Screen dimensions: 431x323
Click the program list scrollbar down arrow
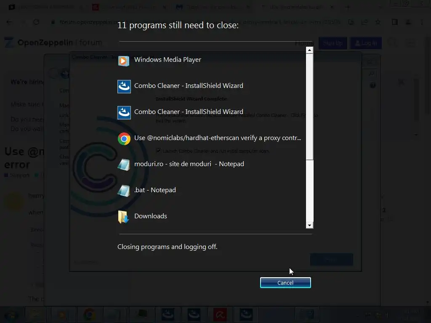tap(309, 225)
